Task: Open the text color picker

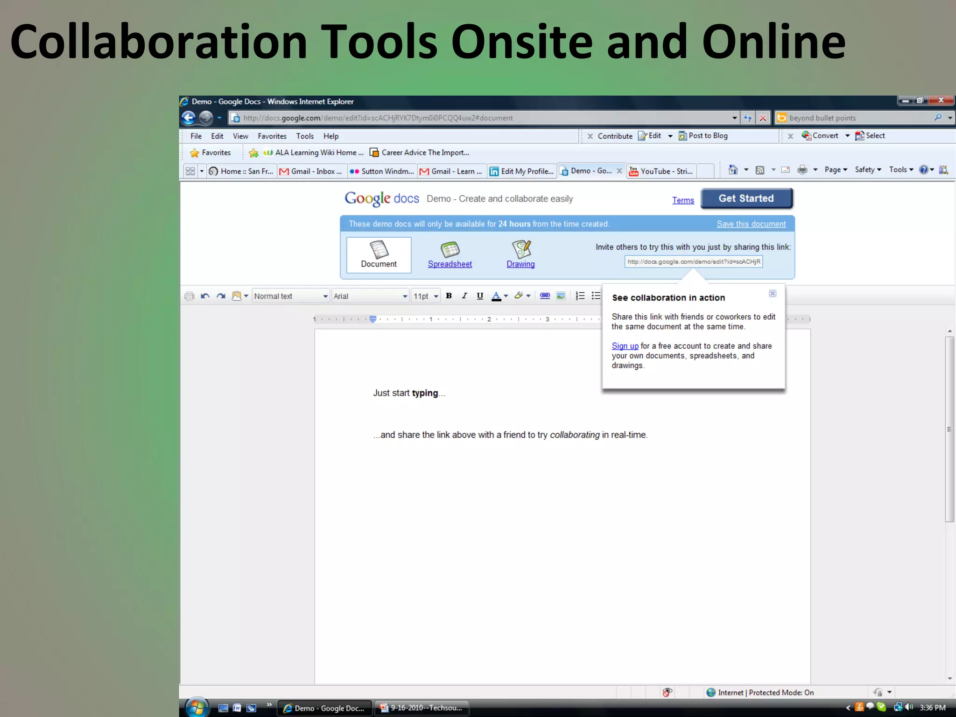Action: pos(499,296)
